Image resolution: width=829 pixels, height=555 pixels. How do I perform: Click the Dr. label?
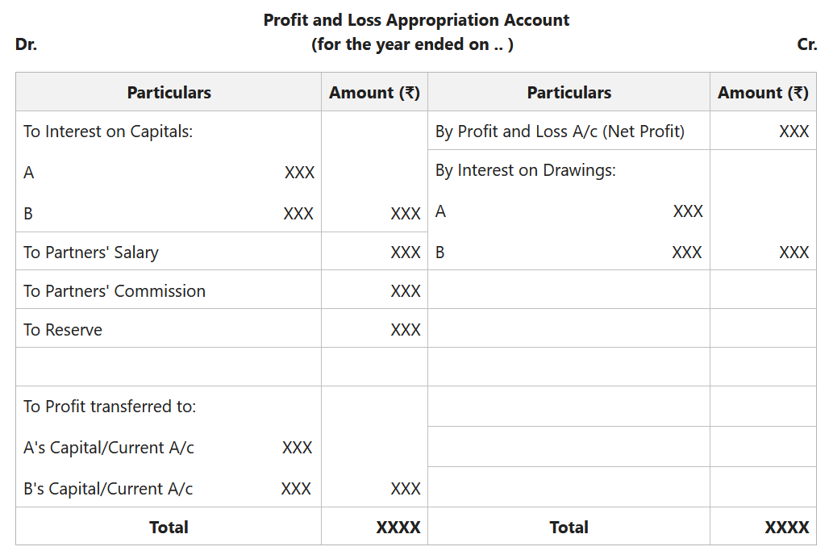tap(26, 44)
